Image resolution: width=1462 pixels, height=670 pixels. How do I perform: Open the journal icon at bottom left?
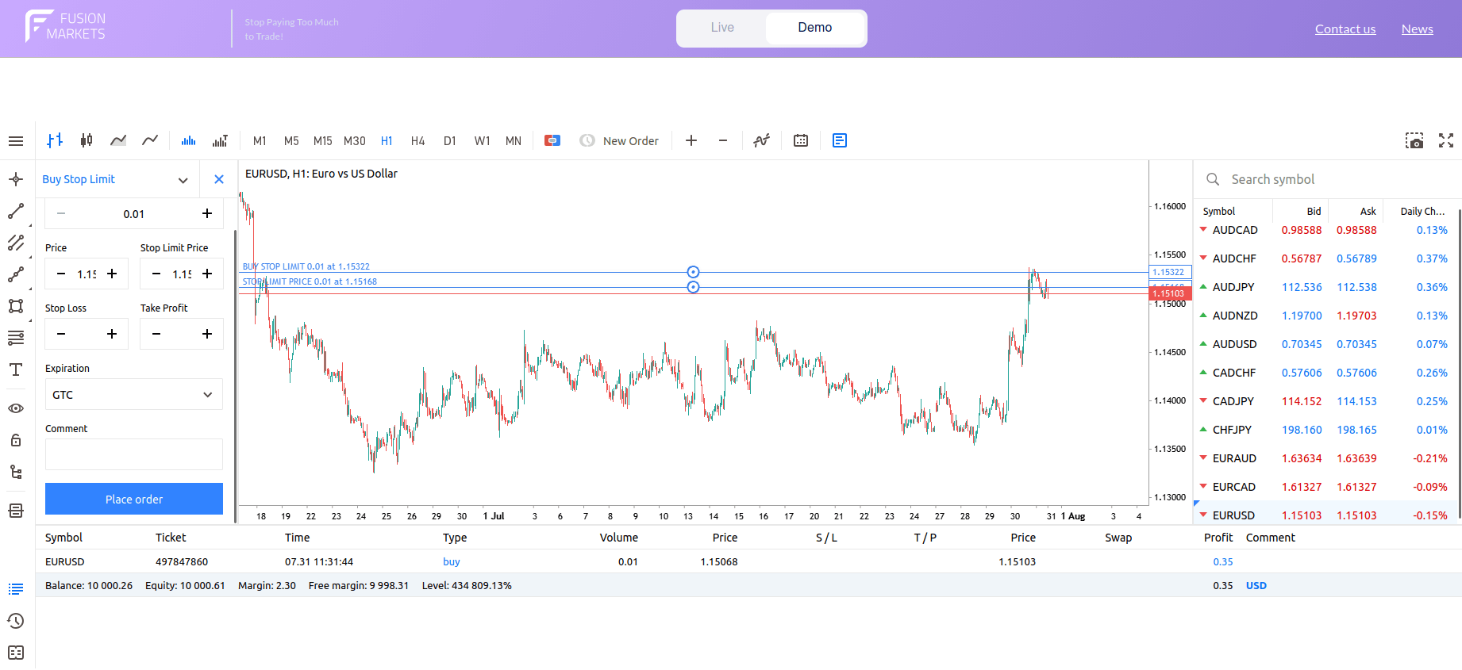[x=16, y=653]
